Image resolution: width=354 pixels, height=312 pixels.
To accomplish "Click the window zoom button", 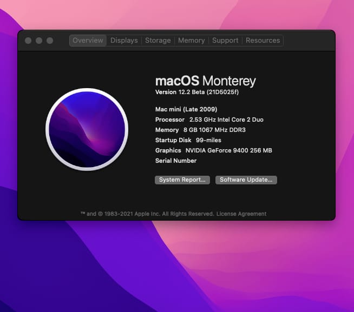I will [50, 41].
